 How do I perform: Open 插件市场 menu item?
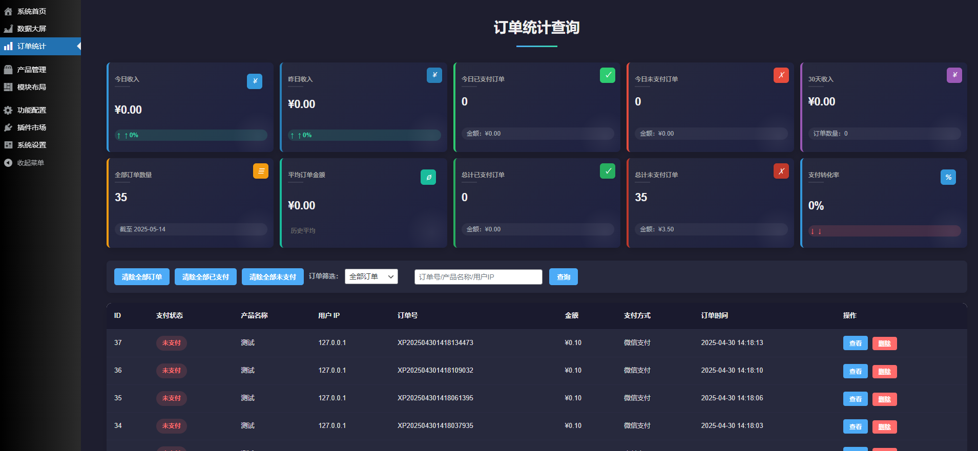(x=40, y=127)
